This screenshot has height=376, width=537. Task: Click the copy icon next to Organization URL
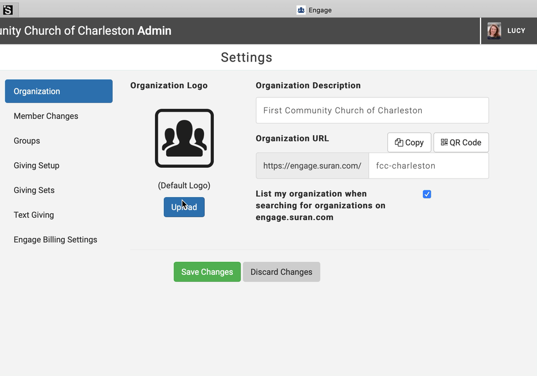click(399, 143)
